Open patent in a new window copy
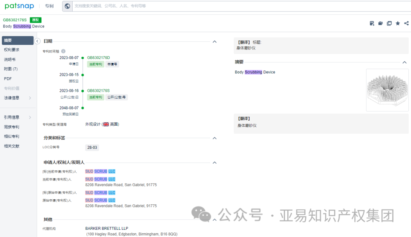The image size is (411, 237). point(389,23)
